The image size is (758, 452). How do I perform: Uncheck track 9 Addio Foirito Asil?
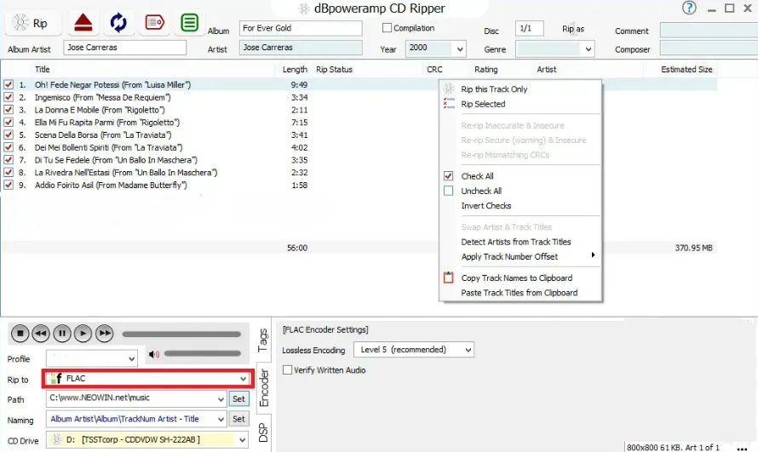[9, 185]
